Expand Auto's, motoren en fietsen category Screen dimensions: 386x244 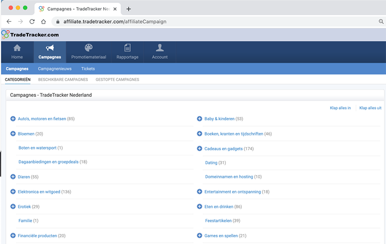(13, 119)
